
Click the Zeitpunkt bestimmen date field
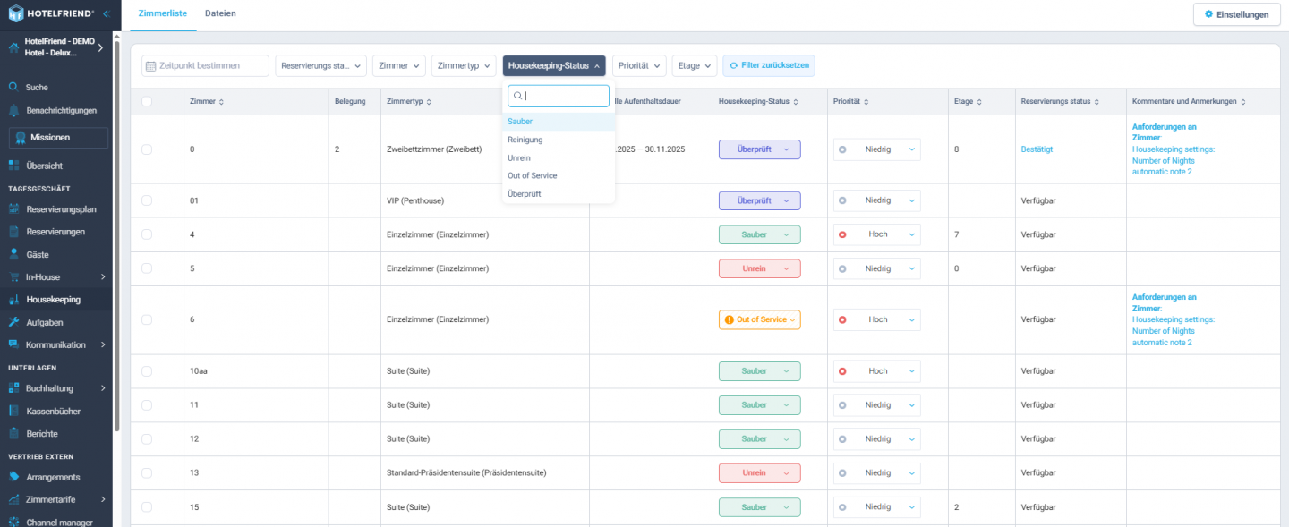point(205,65)
